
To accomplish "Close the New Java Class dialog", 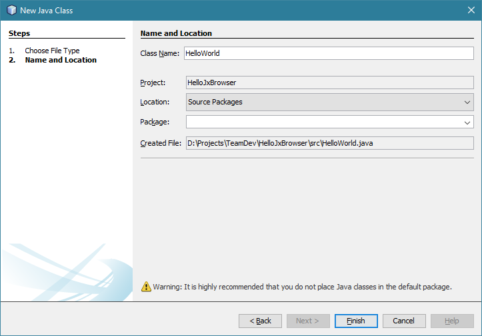I will [x=471, y=10].
